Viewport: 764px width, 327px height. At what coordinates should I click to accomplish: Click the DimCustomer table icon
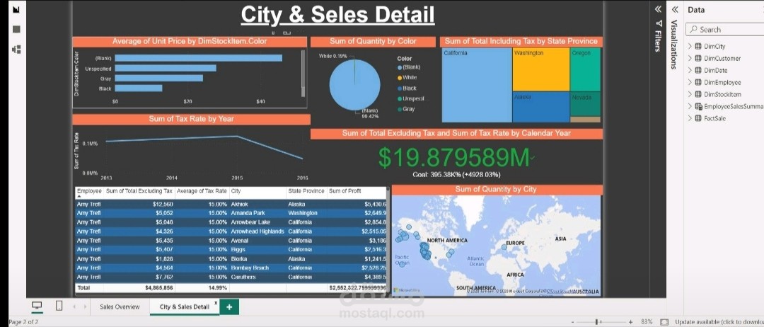(698, 59)
